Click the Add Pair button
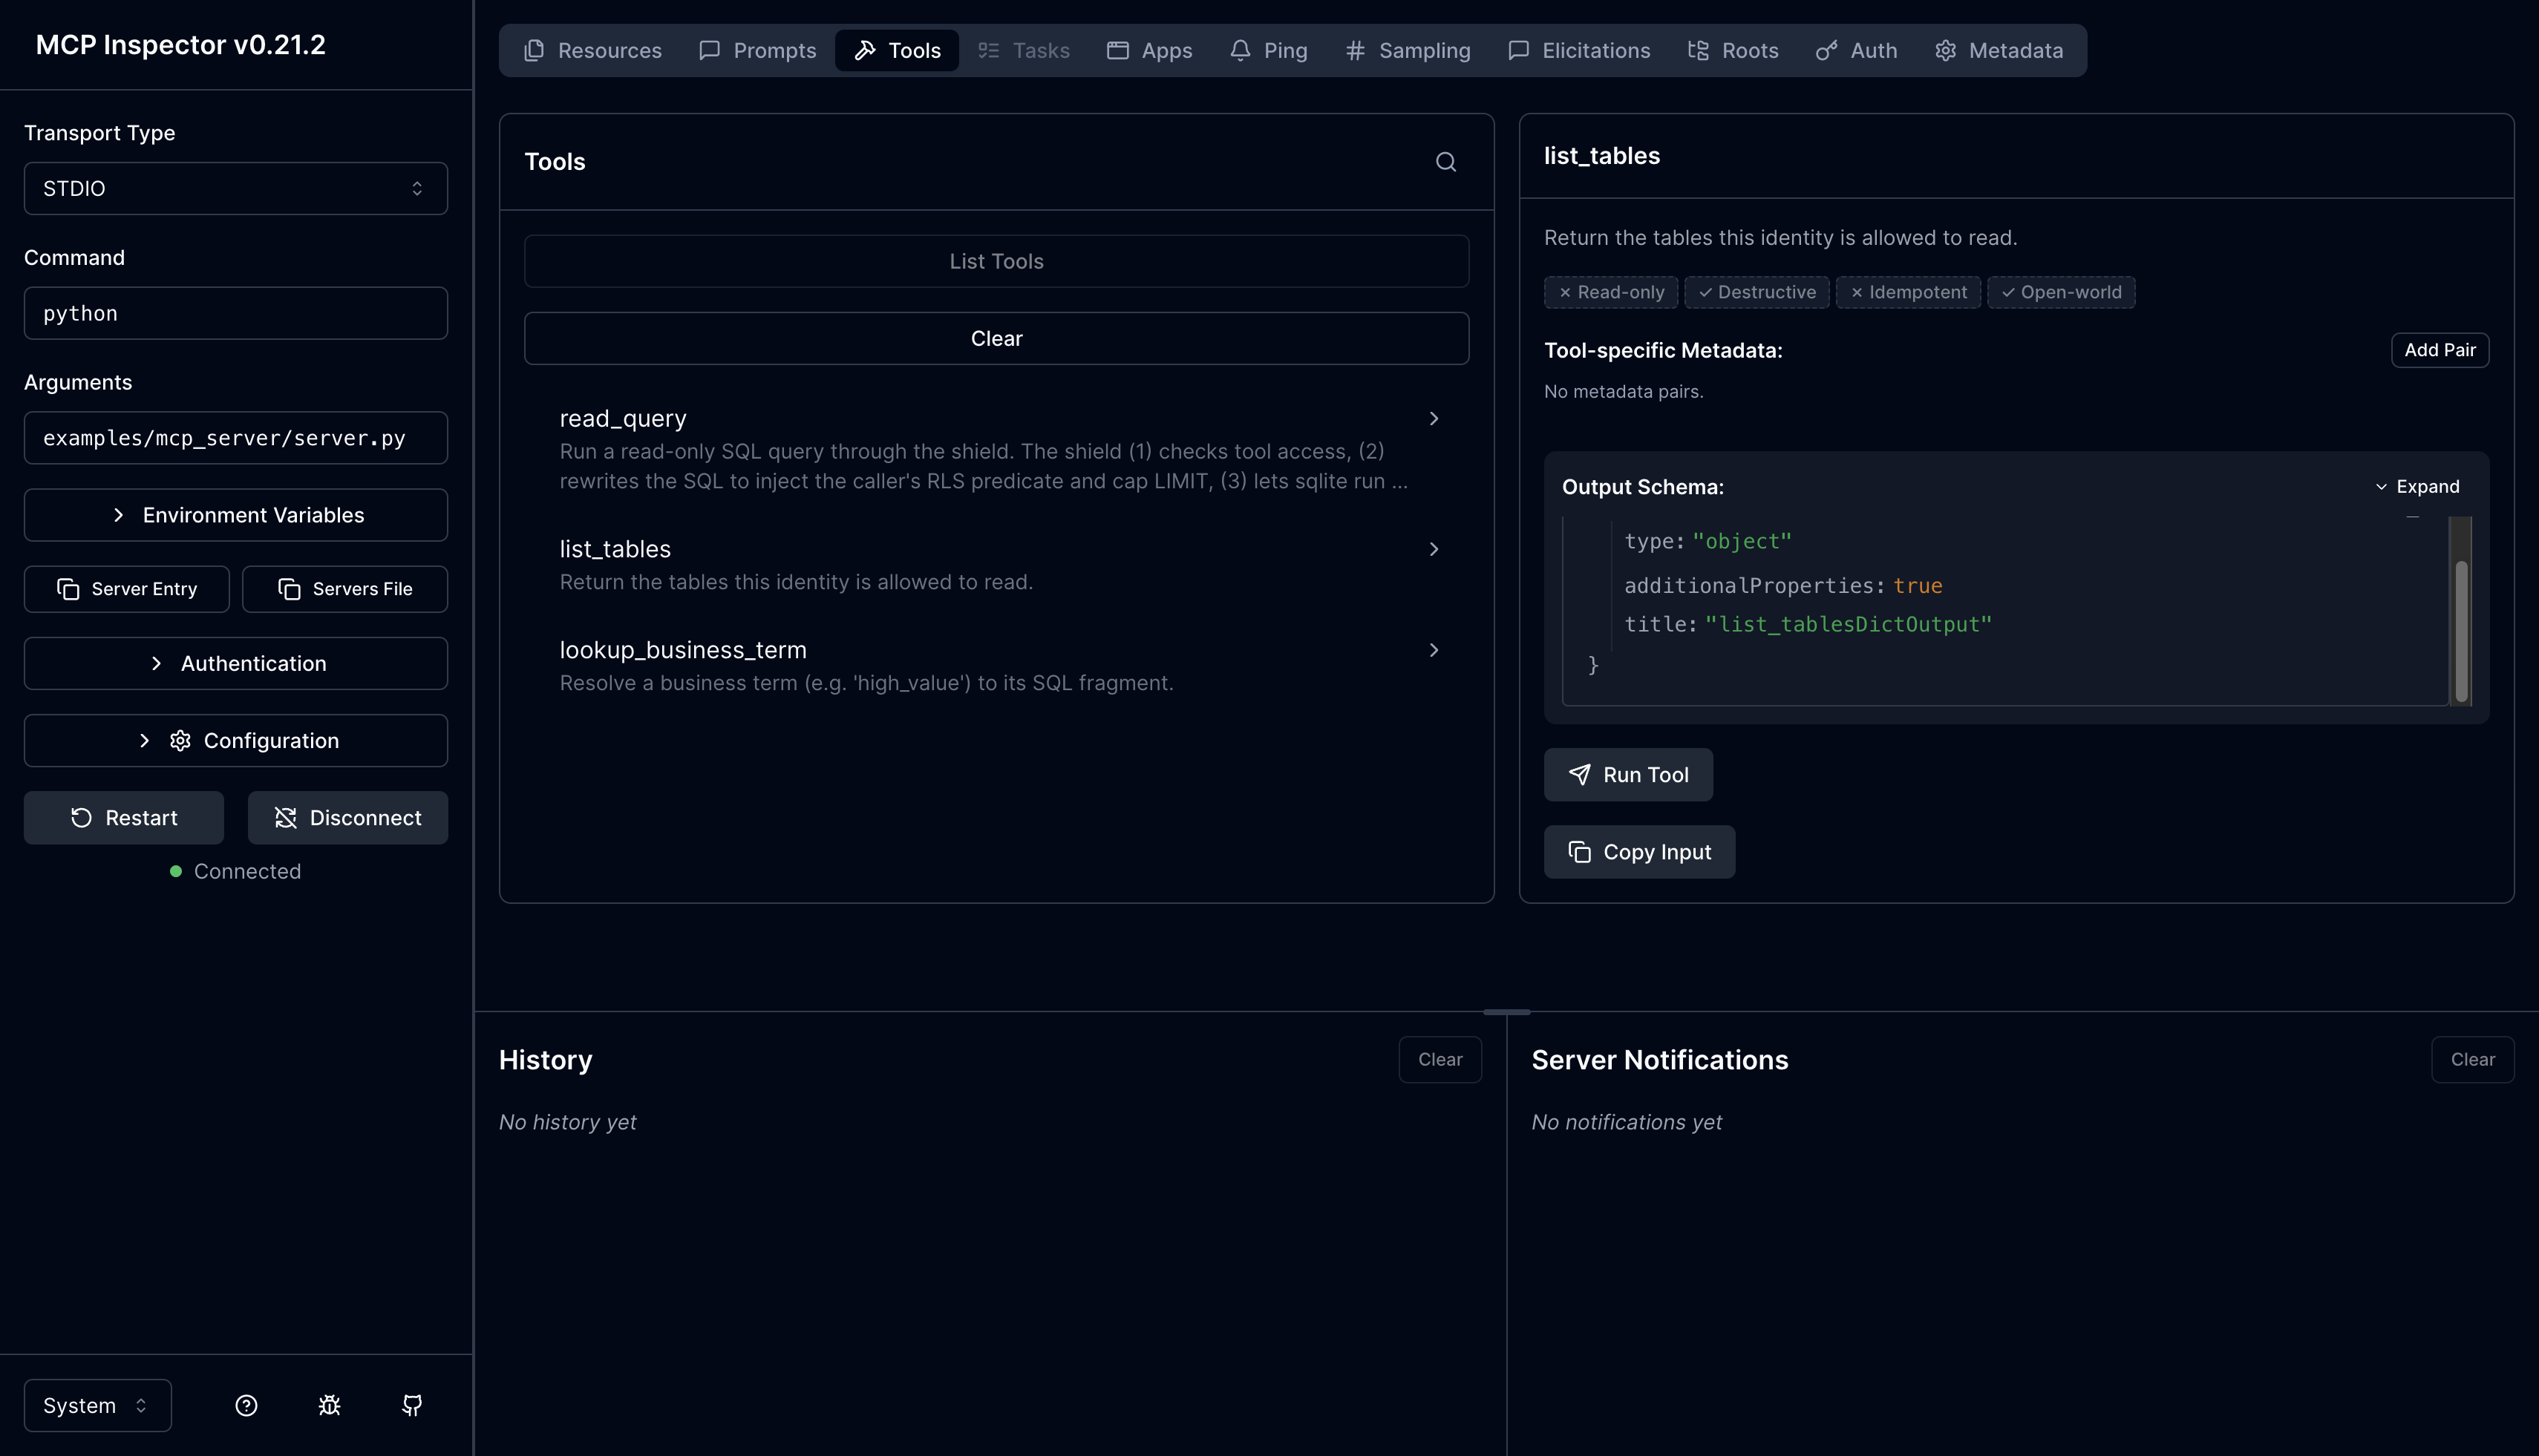The image size is (2539, 1456). coord(2440,350)
